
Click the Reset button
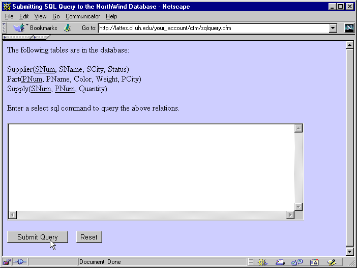89,237
